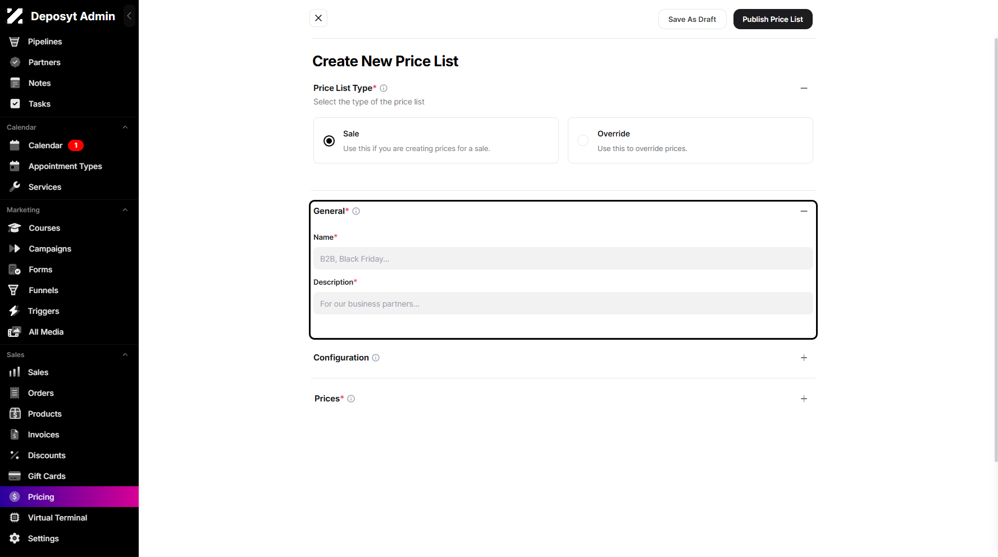Viewport: 998px width, 557px height.
Task: Open Pricing in the sidebar menu
Action: pos(69,497)
